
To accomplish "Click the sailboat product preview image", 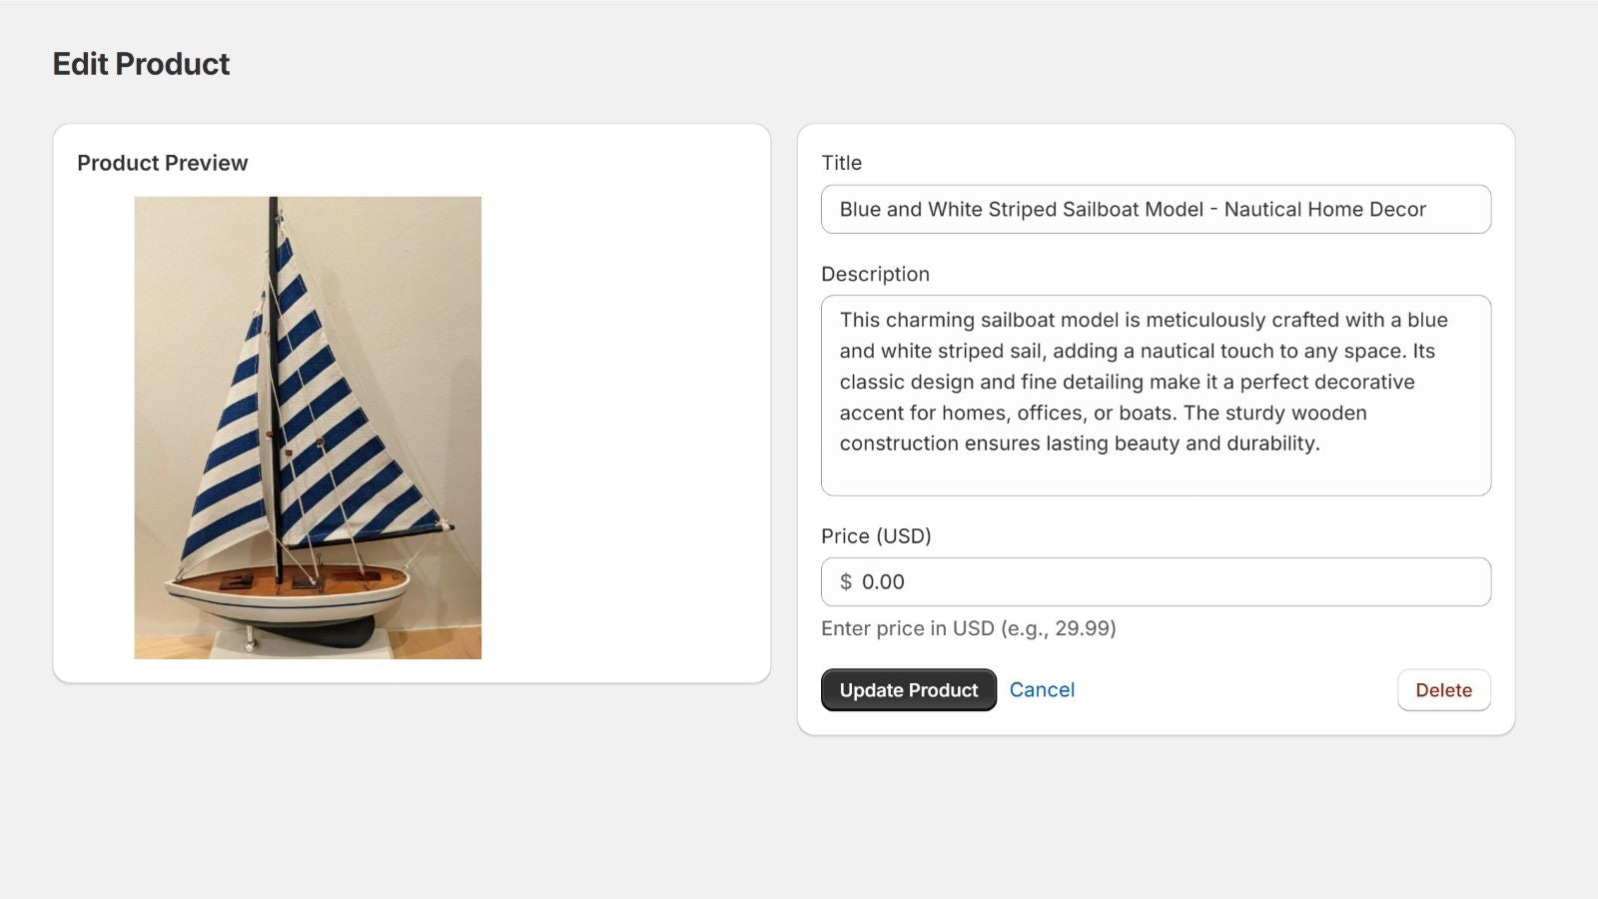I will point(308,428).
